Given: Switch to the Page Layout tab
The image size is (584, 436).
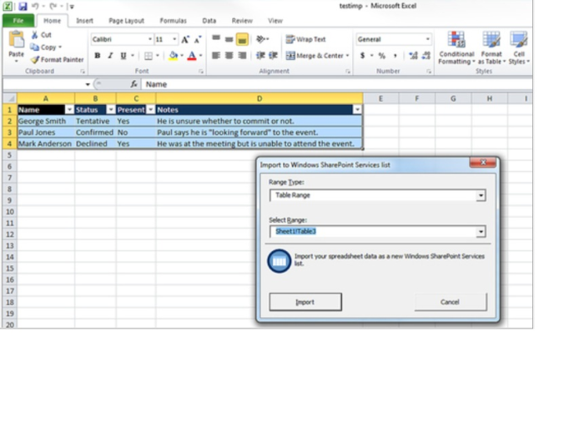Looking at the screenshot, I should point(126,21).
